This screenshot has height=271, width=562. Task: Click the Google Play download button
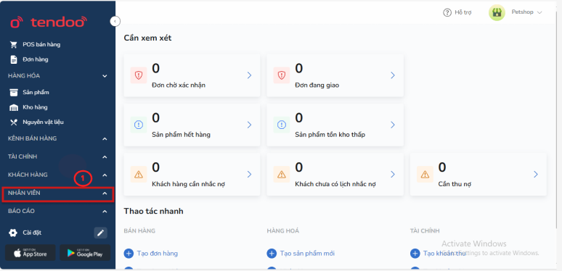click(x=85, y=253)
